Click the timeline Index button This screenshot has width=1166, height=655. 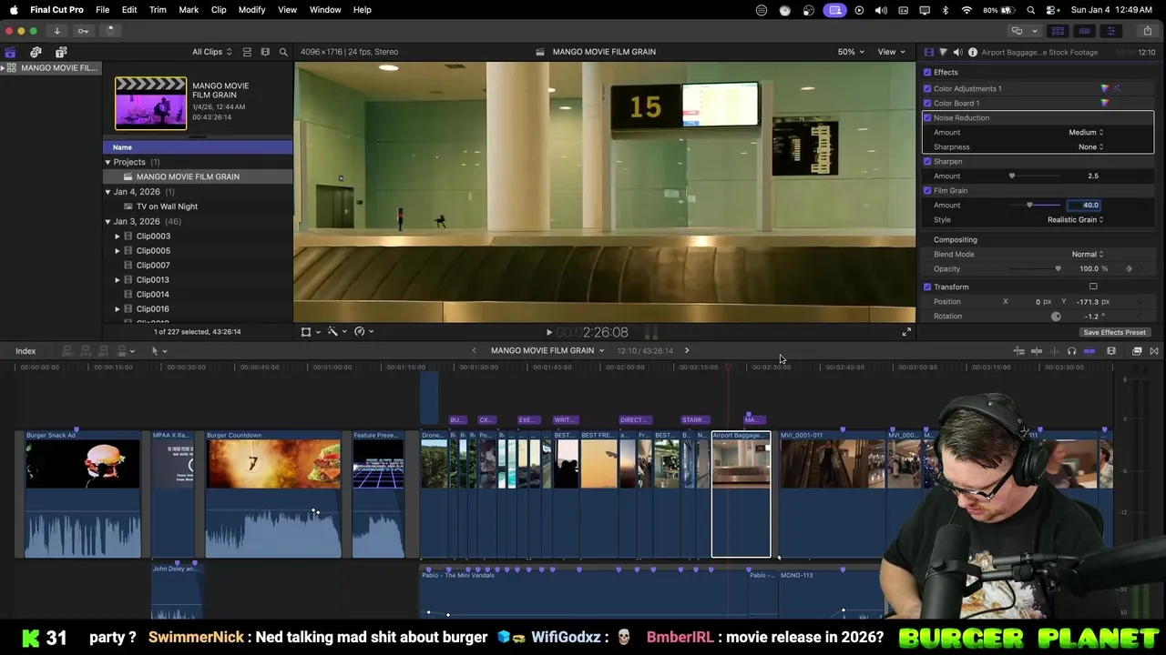(26, 351)
